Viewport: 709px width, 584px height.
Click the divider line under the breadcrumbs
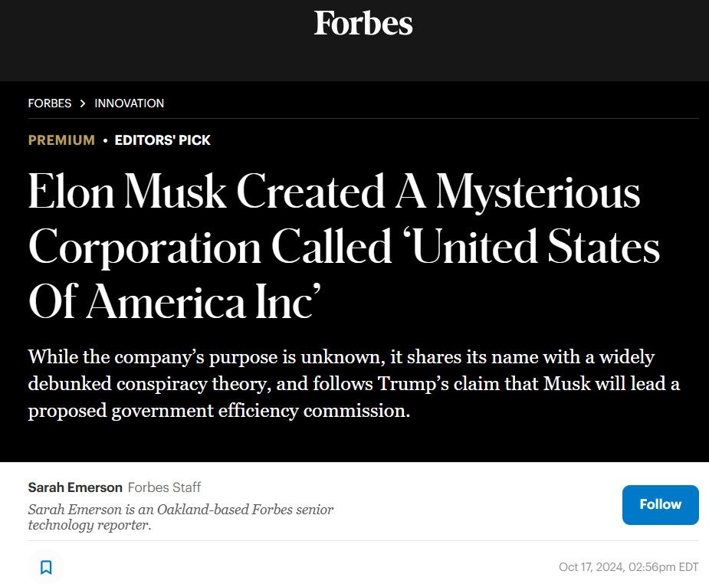click(x=363, y=118)
